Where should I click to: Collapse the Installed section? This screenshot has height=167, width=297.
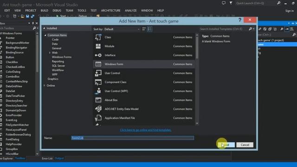click(45, 28)
